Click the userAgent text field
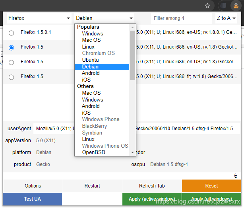The height and width of the screenshot is (209, 244). tap(136, 129)
